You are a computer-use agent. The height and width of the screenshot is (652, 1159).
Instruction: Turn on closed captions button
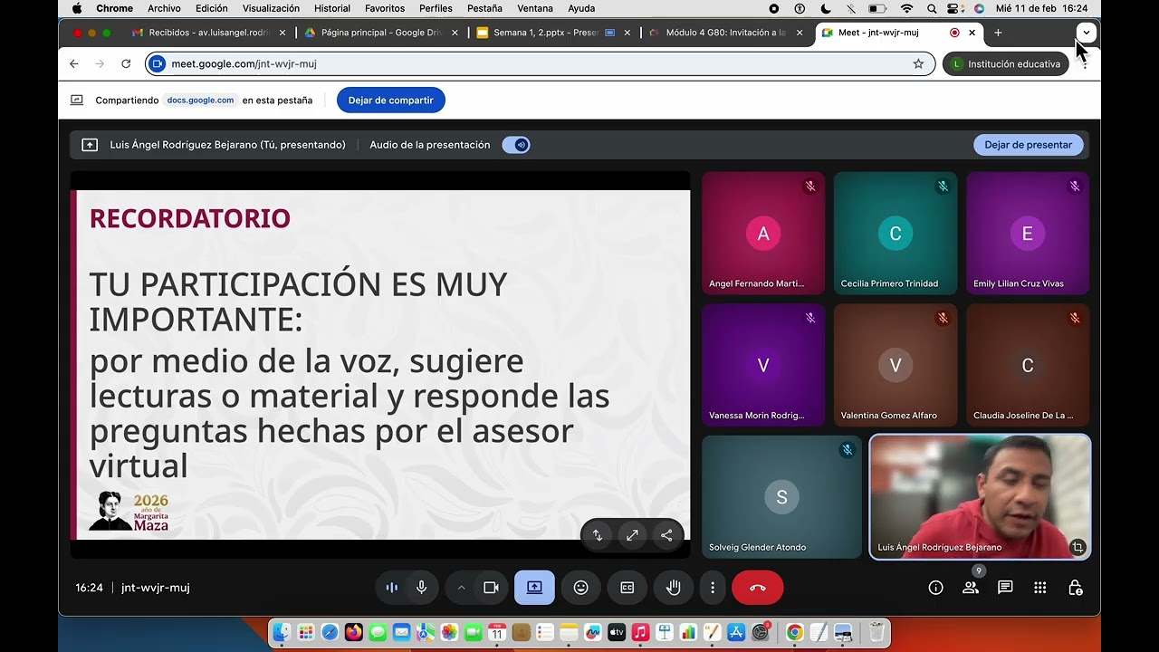[x=627, y=588]
